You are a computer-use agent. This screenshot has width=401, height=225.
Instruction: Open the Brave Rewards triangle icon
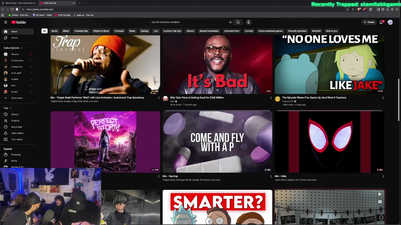[x=364, y=9]
